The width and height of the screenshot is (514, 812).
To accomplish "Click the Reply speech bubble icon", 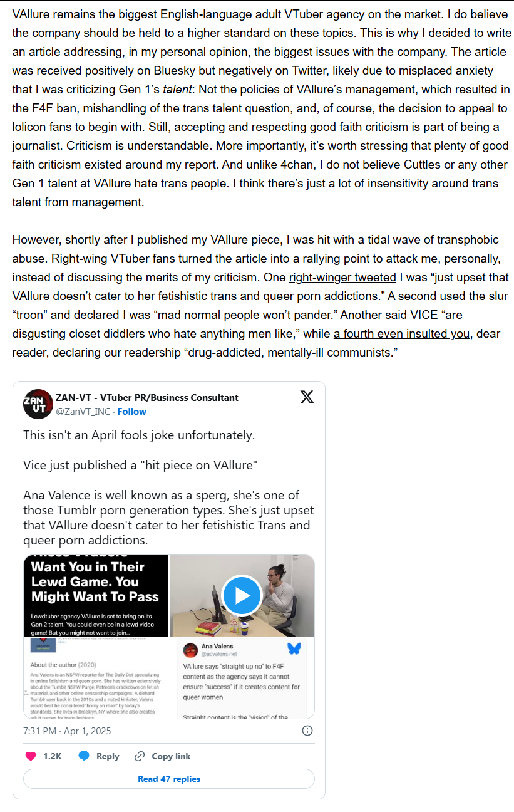I will click(84, 756).
